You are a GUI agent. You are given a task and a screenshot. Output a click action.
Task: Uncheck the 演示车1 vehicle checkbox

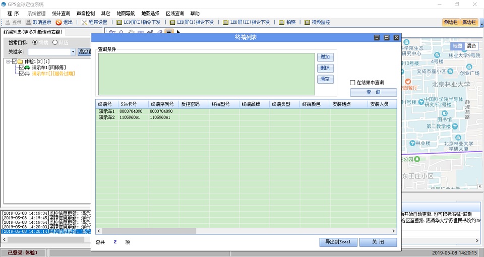21,67
